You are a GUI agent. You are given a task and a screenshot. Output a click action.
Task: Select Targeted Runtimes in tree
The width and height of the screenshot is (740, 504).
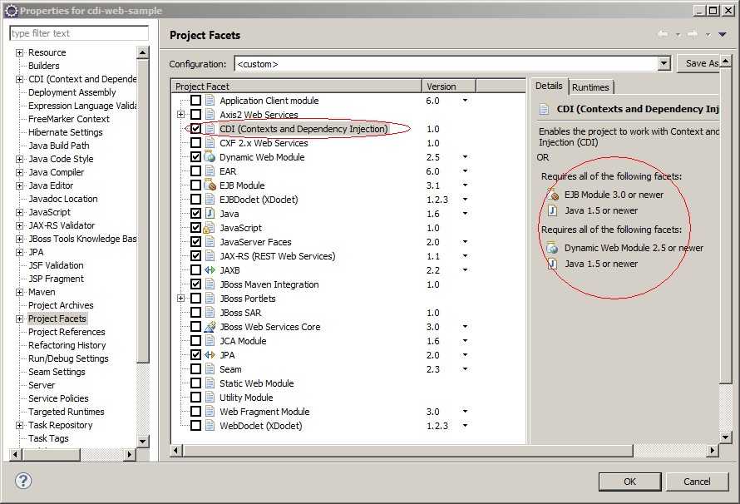[x=66, y=412]
